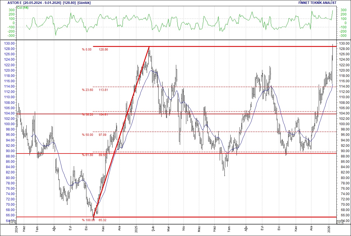
Task: Click the Cci (14) indicator label
Action: pyautogui.click(x=23, y=8)
